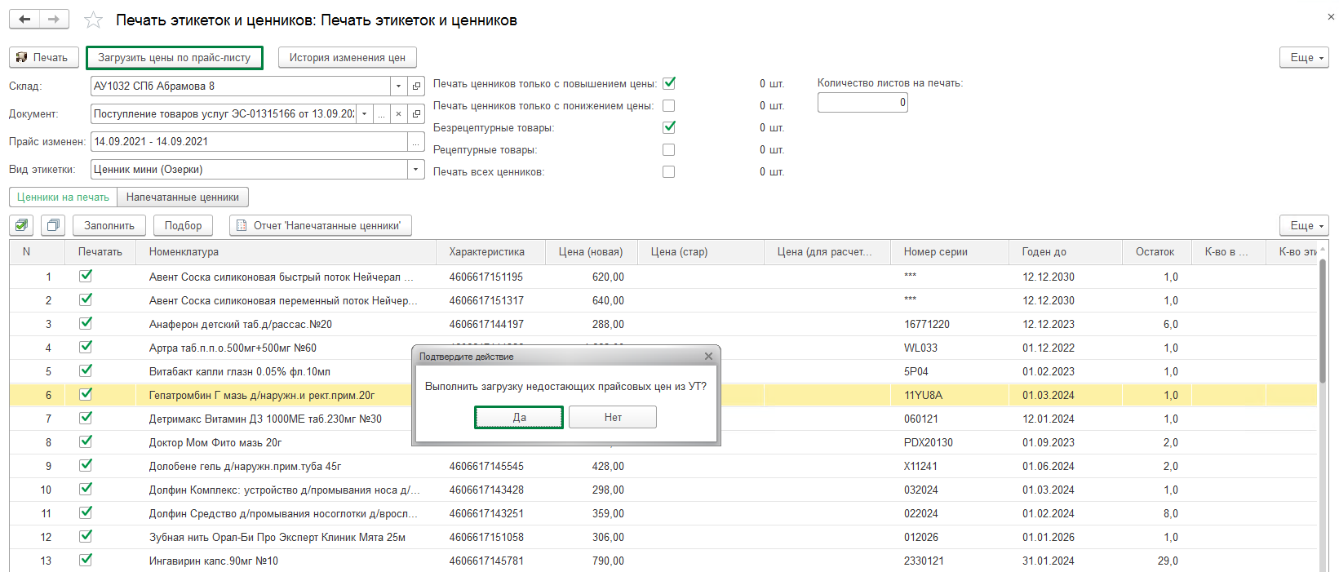Add page to favorites with star icon
This screenshot has width=1339, height=572.
[94, 20]
